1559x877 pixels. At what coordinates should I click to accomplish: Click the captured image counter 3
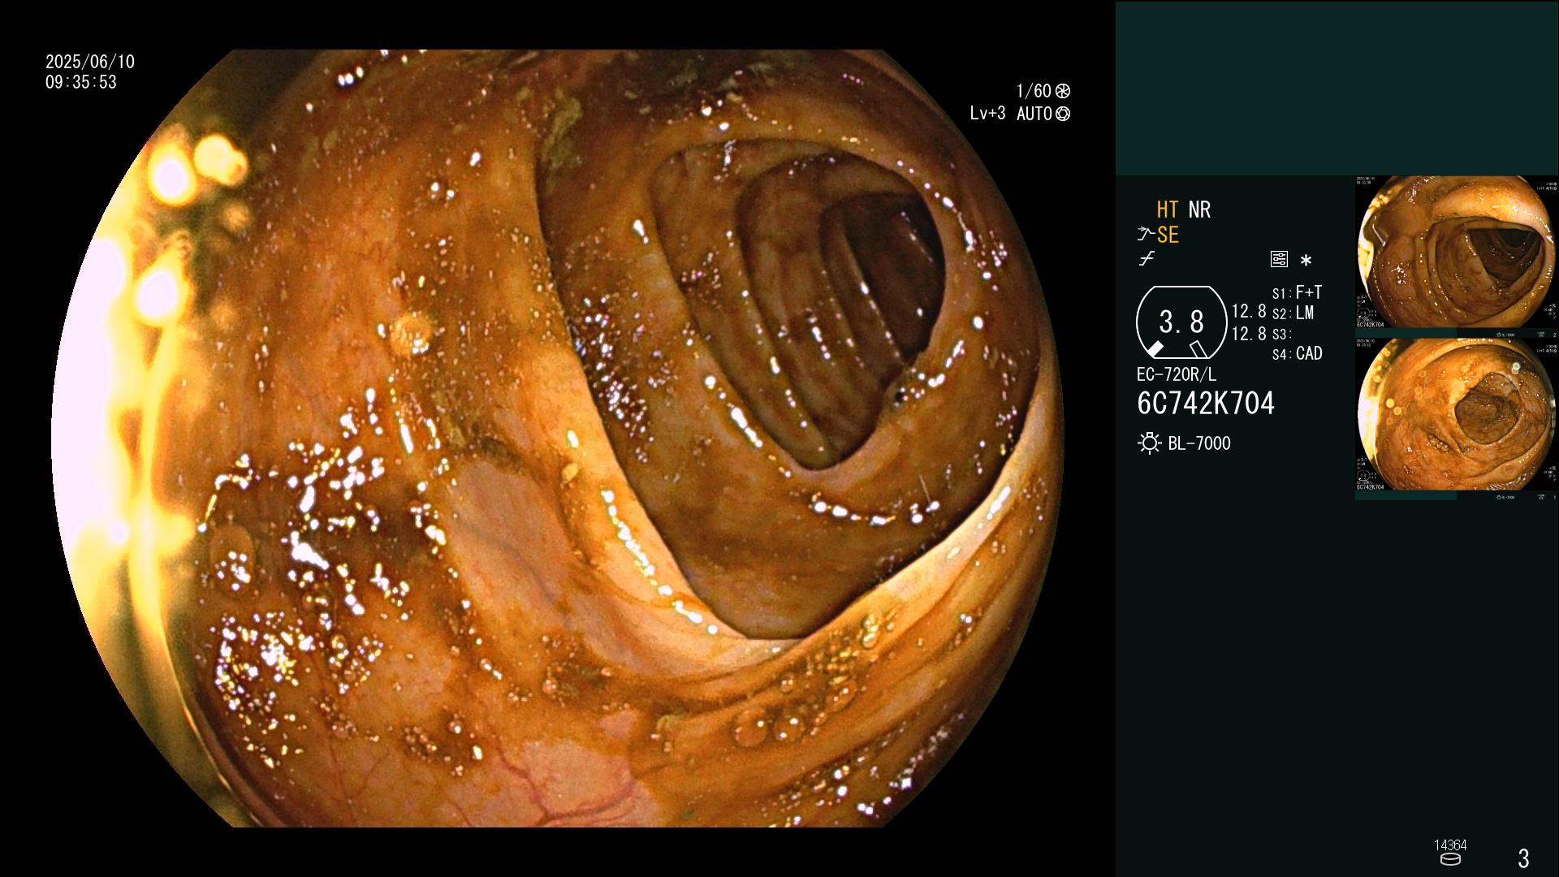tap(1523, 858)
